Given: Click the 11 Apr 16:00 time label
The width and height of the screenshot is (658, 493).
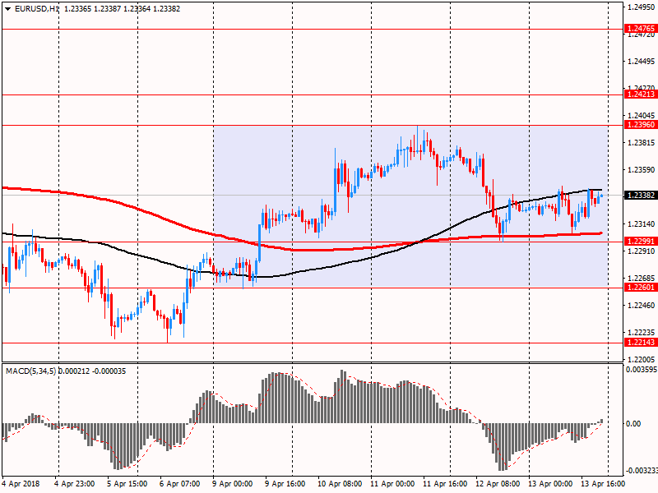Looking at the screenshot, I should point(445,484).
